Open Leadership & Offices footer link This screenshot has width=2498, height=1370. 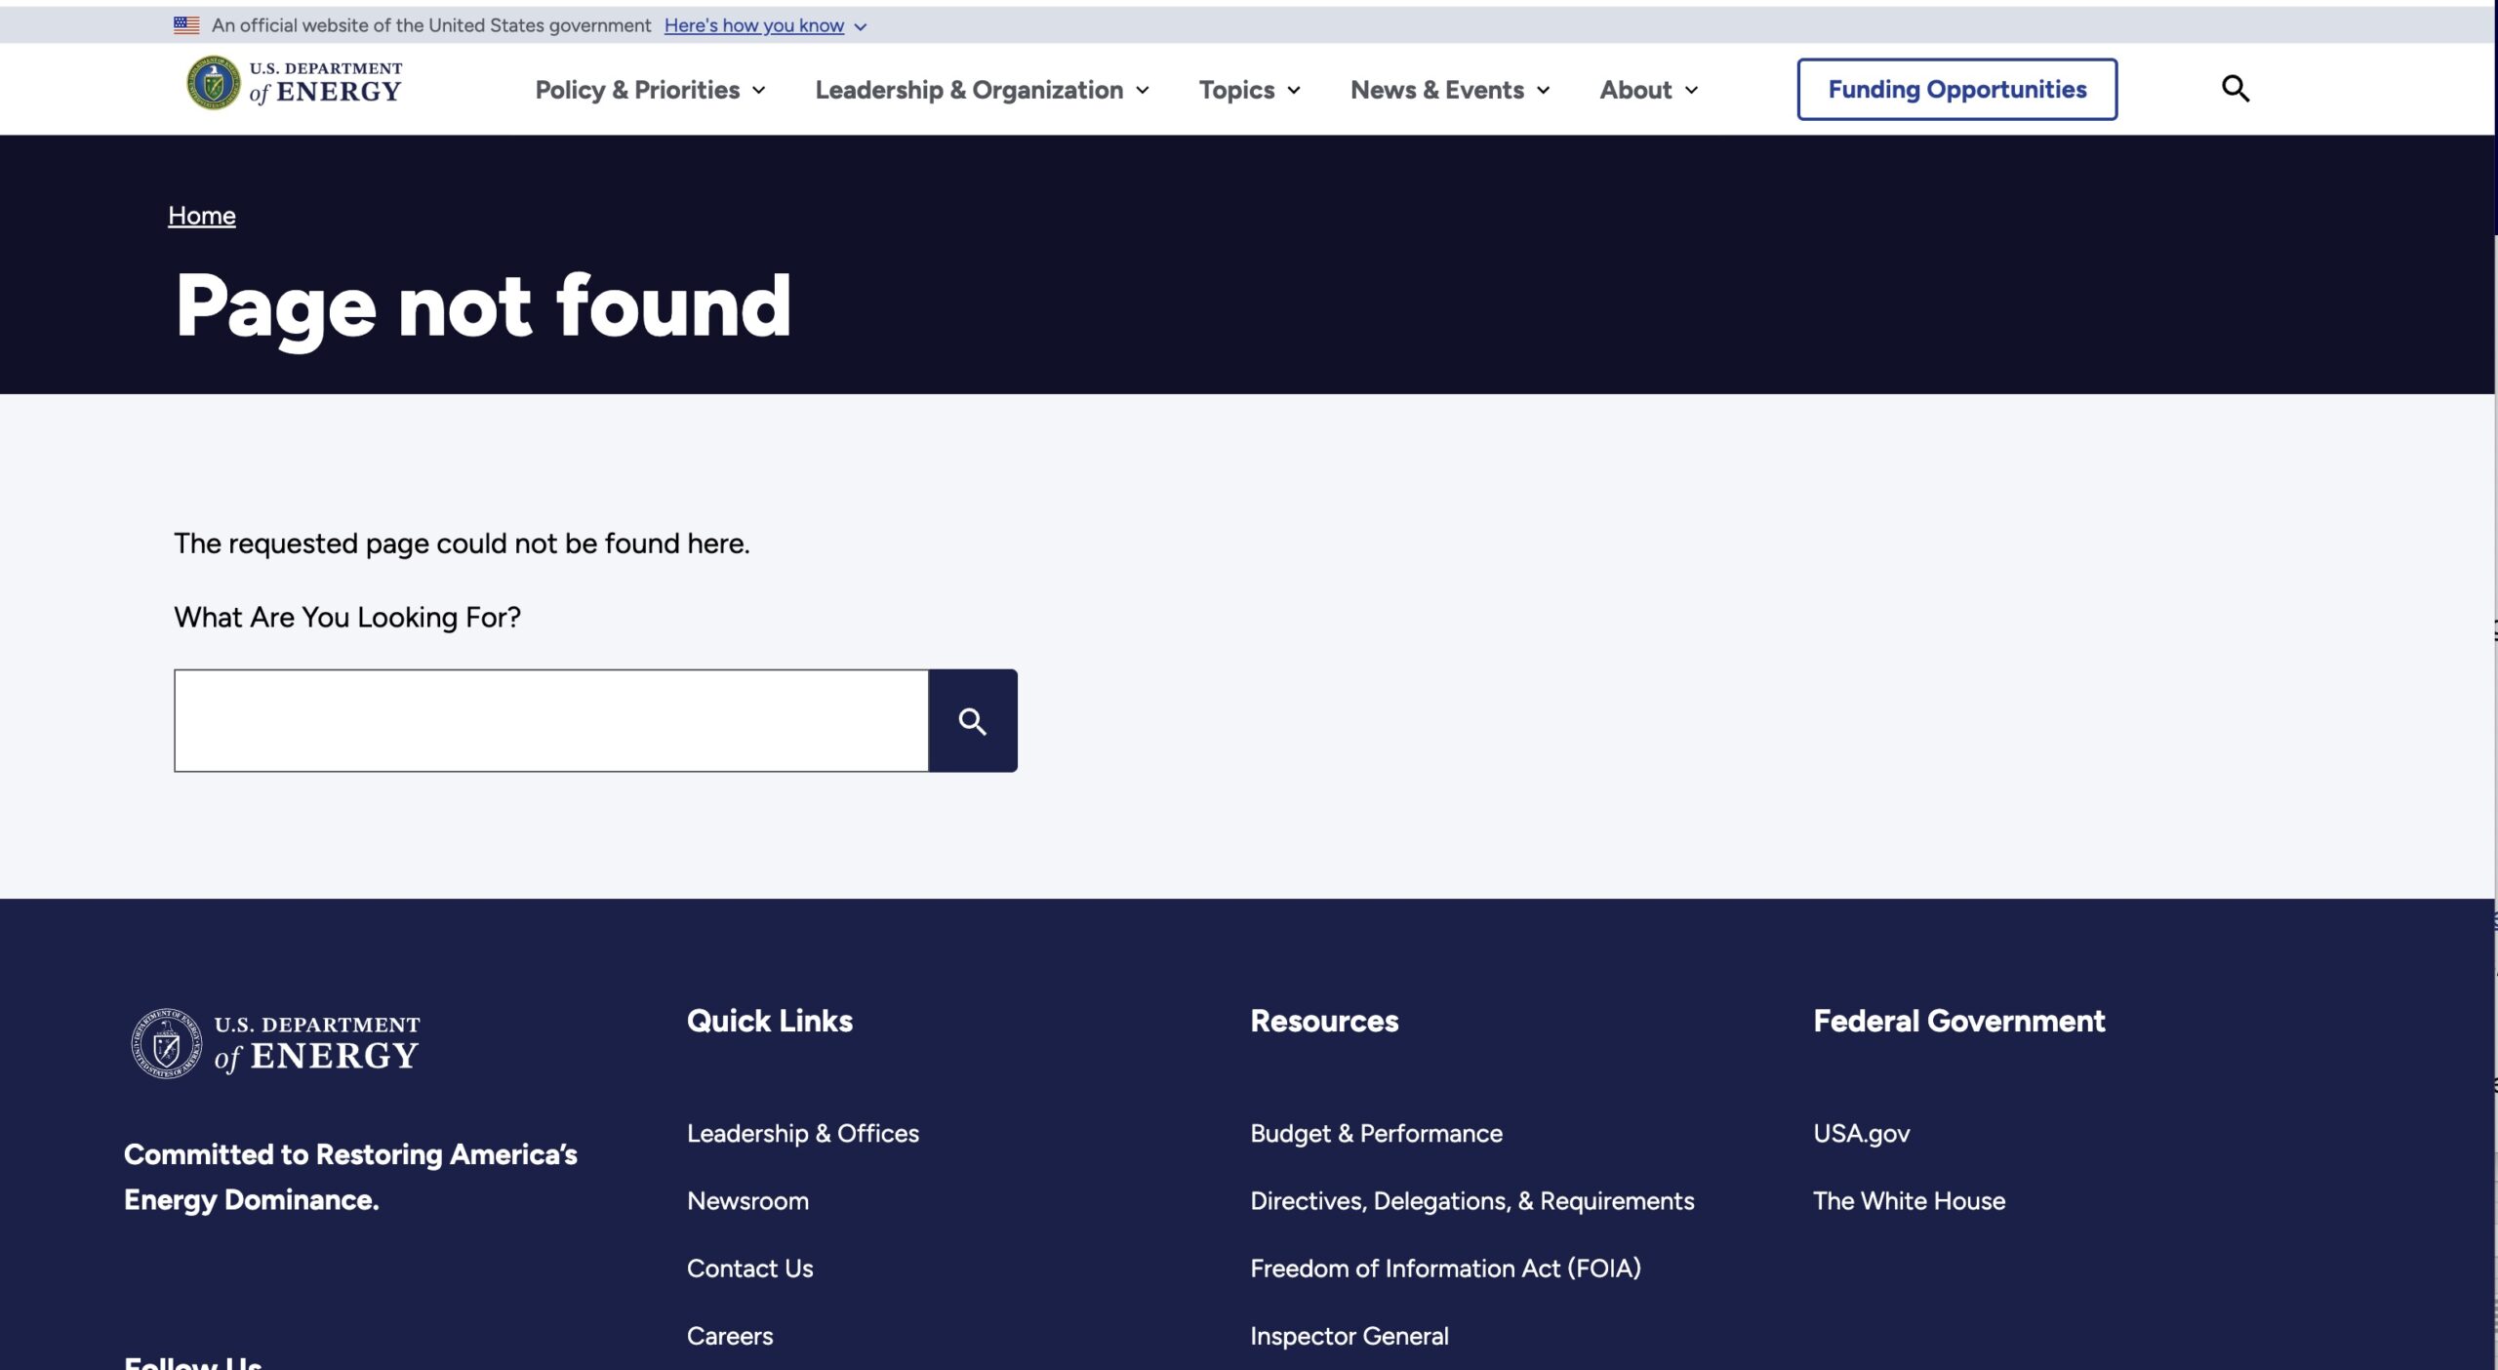point(803,1133)
